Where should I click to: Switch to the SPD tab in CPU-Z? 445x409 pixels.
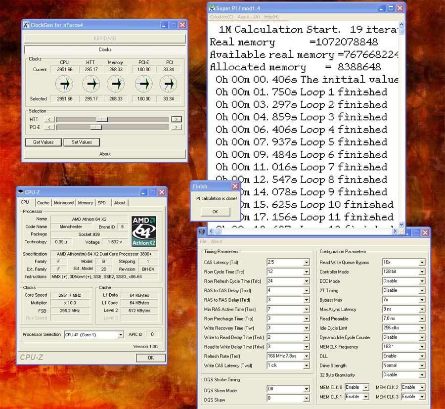(101, 203)
